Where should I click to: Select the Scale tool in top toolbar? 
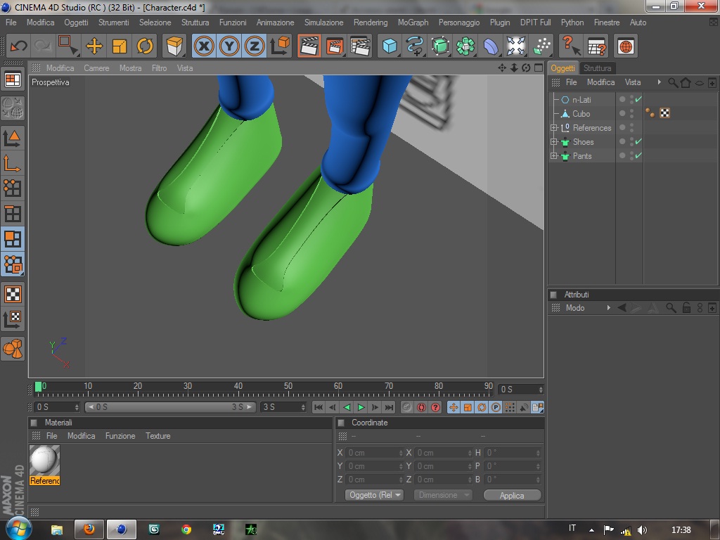click(x=120, y=46)
